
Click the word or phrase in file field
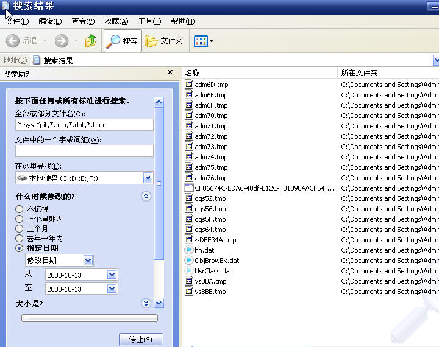(84, 151)
